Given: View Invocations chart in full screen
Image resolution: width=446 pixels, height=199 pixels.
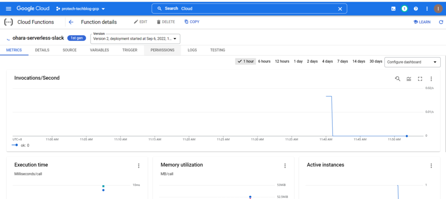Looking at the screenshot, I should tap(420, 79).
